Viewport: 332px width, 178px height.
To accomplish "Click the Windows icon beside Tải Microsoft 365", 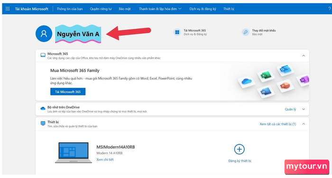I will pos(177,32).
